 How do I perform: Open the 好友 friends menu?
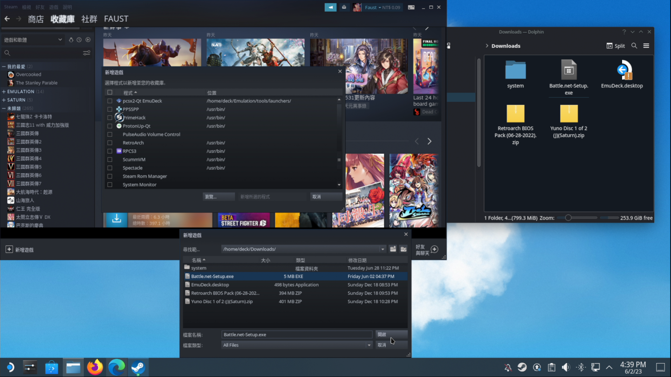[x=40, y=7]
